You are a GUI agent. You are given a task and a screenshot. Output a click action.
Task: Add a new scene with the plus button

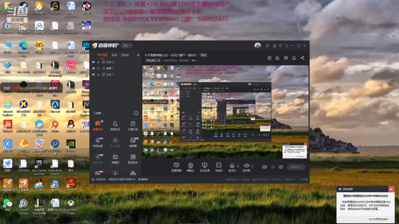click(x=138, y=55)
